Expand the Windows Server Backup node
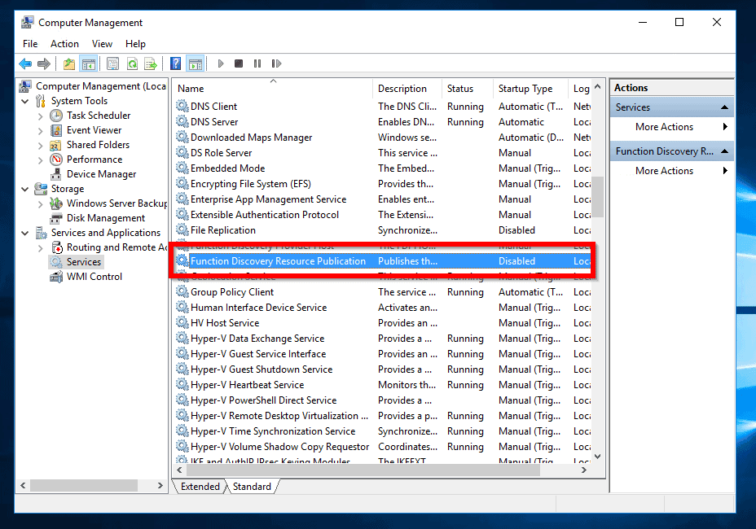Viewport: 756px width, 529px height. (41, 204)
